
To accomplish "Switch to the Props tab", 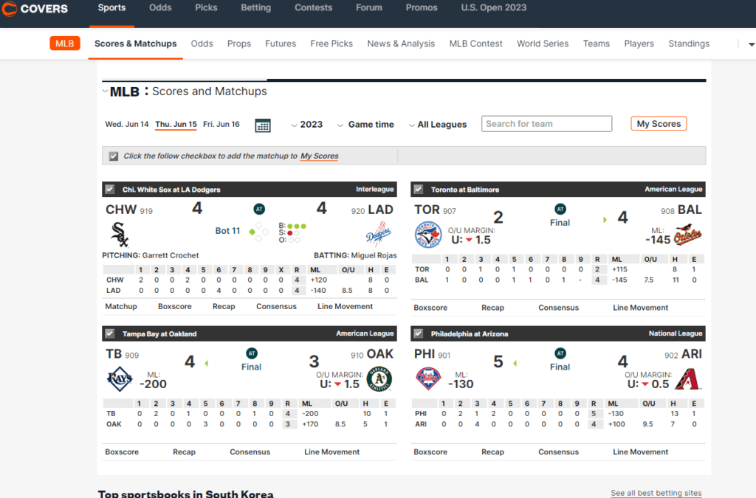I will pyautogui.click(x=239, y=44).
